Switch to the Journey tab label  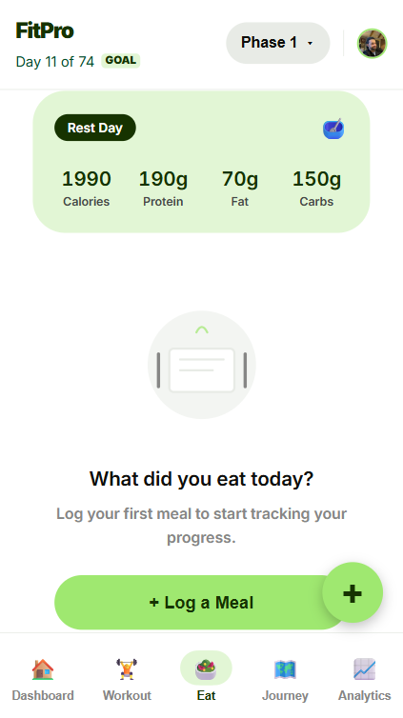point(285,695)
